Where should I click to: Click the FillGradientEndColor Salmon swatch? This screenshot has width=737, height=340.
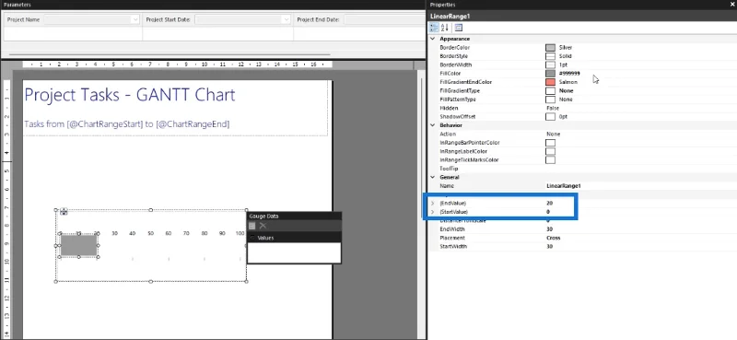(550, 82)
